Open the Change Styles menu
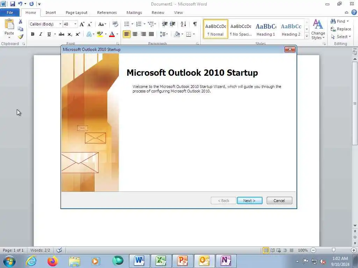This screenshot has width=358, height=268. coord(318,29)
